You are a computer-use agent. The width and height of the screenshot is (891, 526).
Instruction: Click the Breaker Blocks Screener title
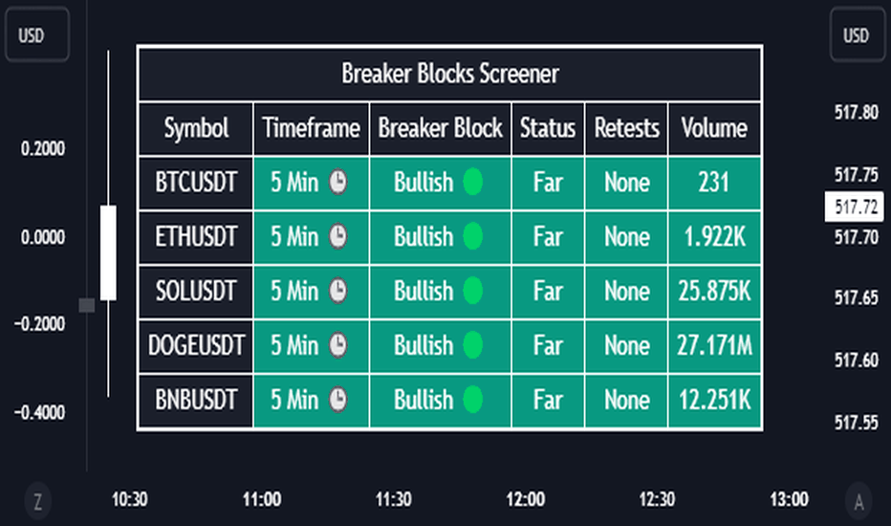click(450, 74)
